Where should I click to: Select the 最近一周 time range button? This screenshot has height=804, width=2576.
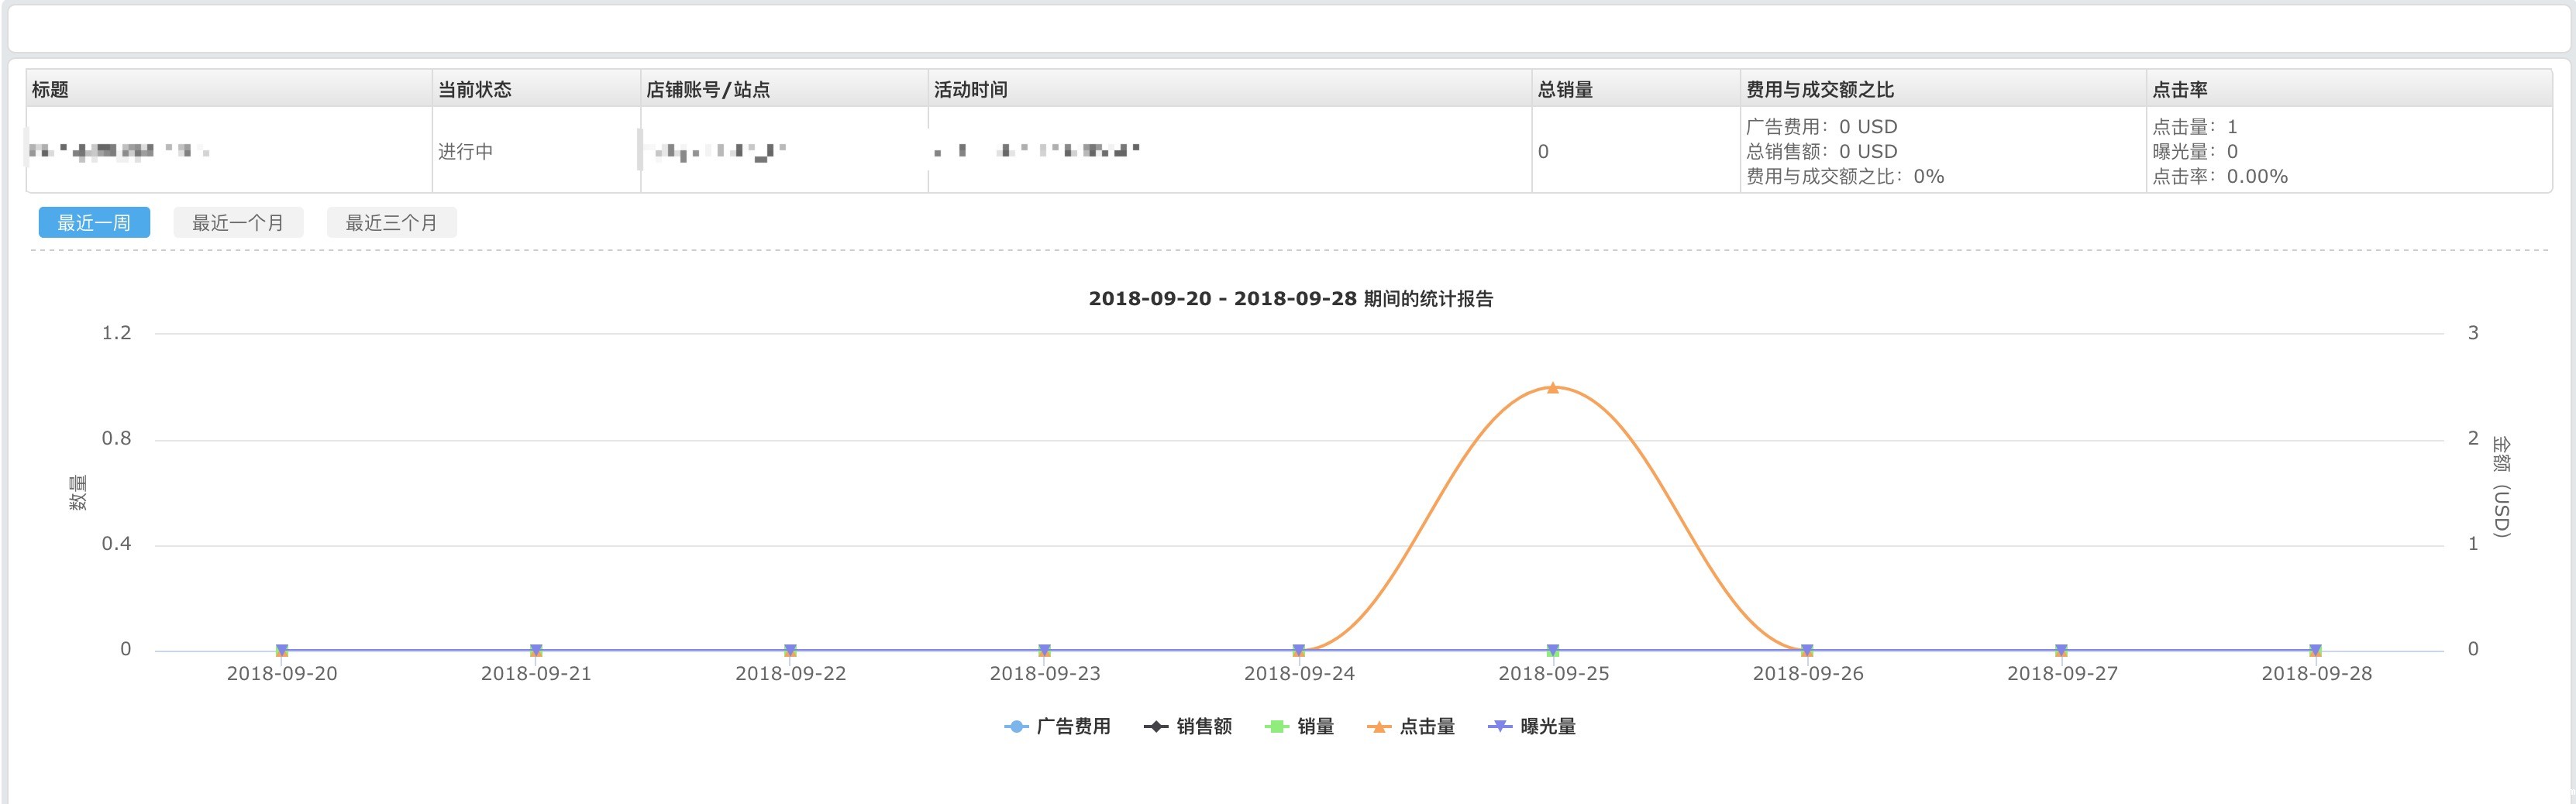tap(94, 223)
